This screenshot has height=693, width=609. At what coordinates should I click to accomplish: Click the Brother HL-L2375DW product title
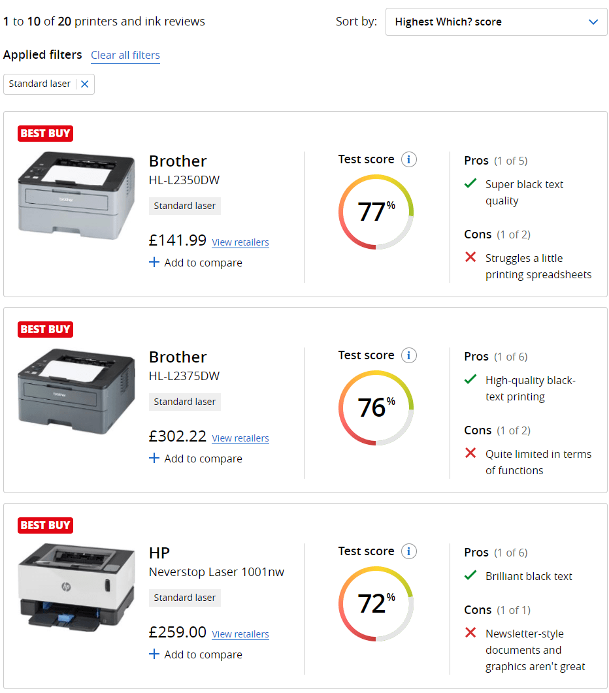[x=178, y=357]
